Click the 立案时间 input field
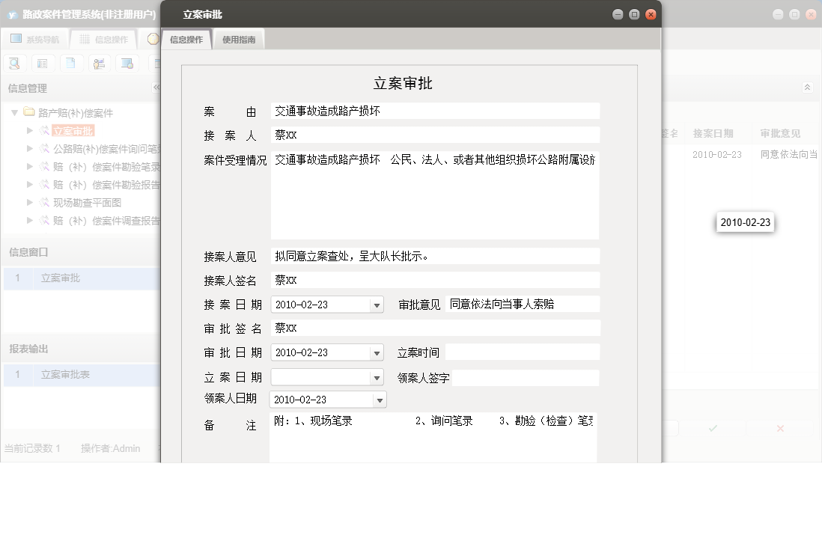Image resolution: width=822 pixels, height=535 pixels. tap(522, 352)
